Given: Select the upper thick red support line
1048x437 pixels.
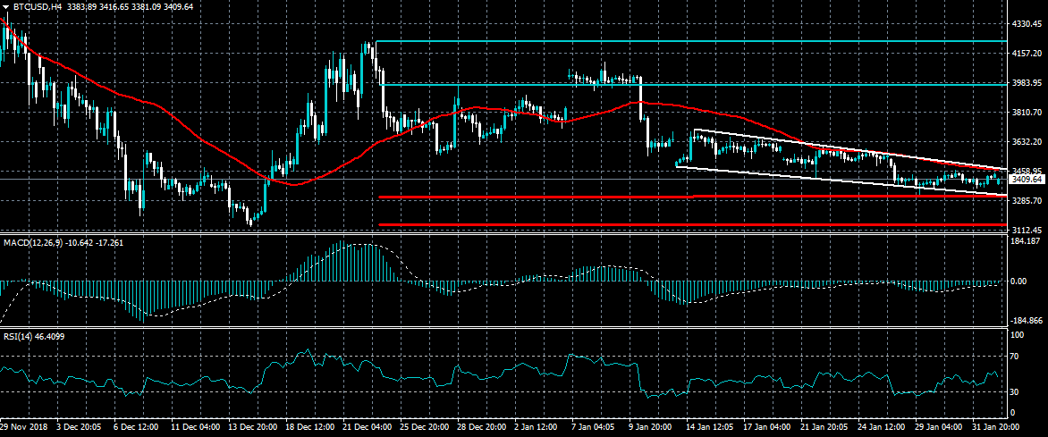Looking at the screenshot, I should point(692,197).
